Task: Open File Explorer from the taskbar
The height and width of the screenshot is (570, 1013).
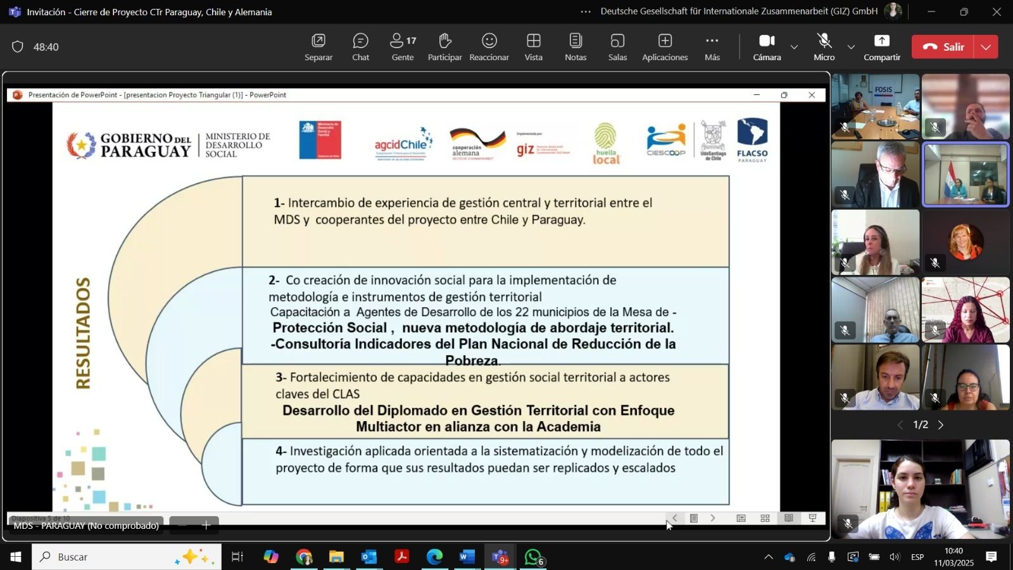Action: [x=336, y=557]
